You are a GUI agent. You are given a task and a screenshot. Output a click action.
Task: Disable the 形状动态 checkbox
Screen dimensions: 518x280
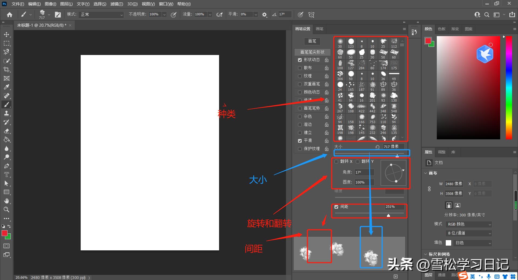(300, 60)
